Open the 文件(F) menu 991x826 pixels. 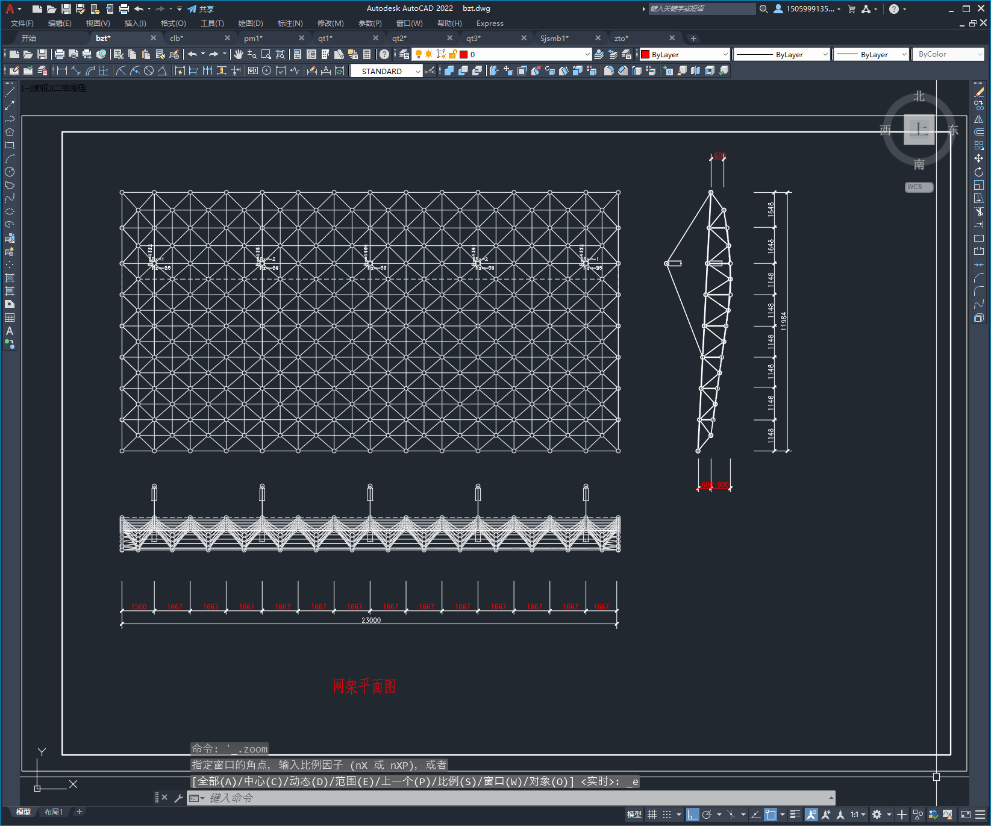click(22, 23)
